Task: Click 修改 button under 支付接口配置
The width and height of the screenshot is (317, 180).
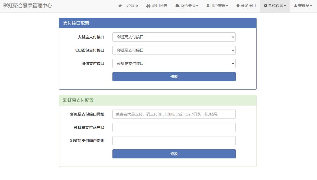Action: 174,77
